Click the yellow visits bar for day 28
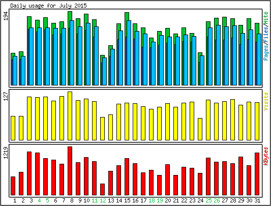Viewport: 271px width, 206px height. [x=232, y=120]
